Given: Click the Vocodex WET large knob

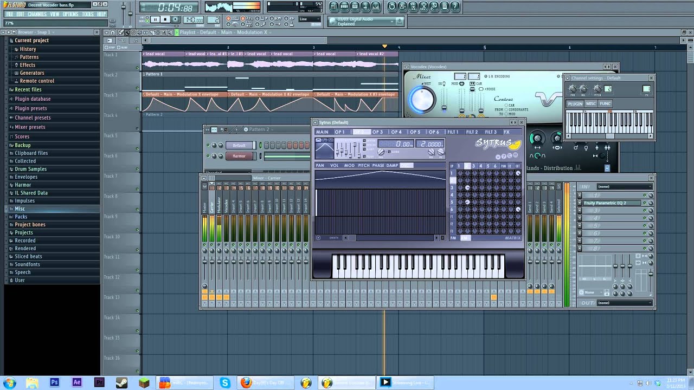Looking at the screenshot, I should (422, 100).
